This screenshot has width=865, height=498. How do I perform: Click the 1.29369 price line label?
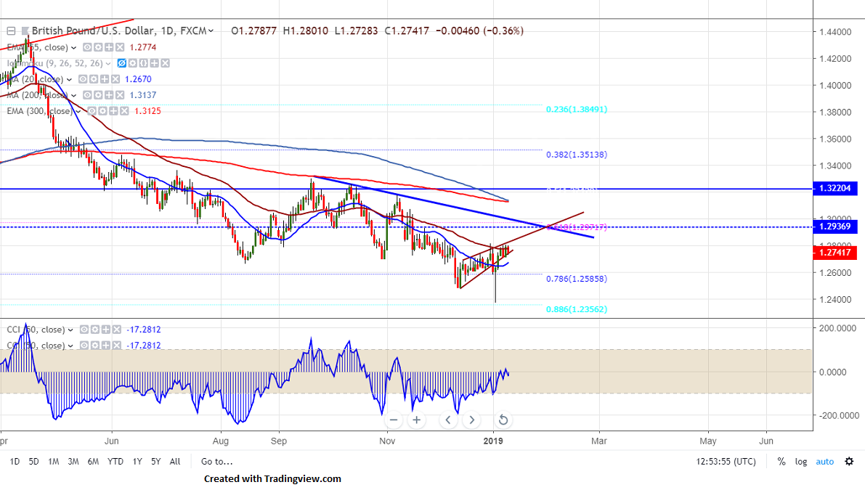[835, 226]
